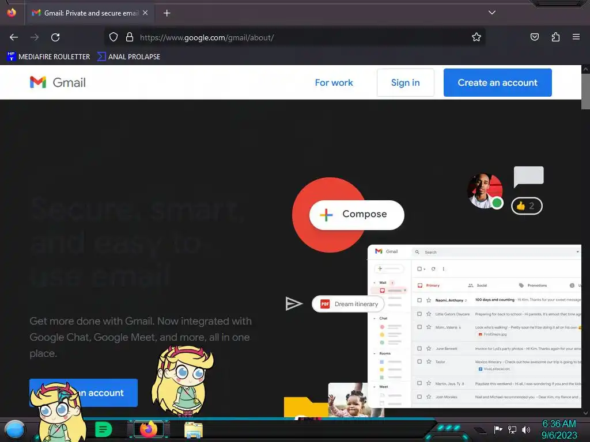
Task: Star the Josh Morales email
Action: pyautogui.click(x=429, y=397)
